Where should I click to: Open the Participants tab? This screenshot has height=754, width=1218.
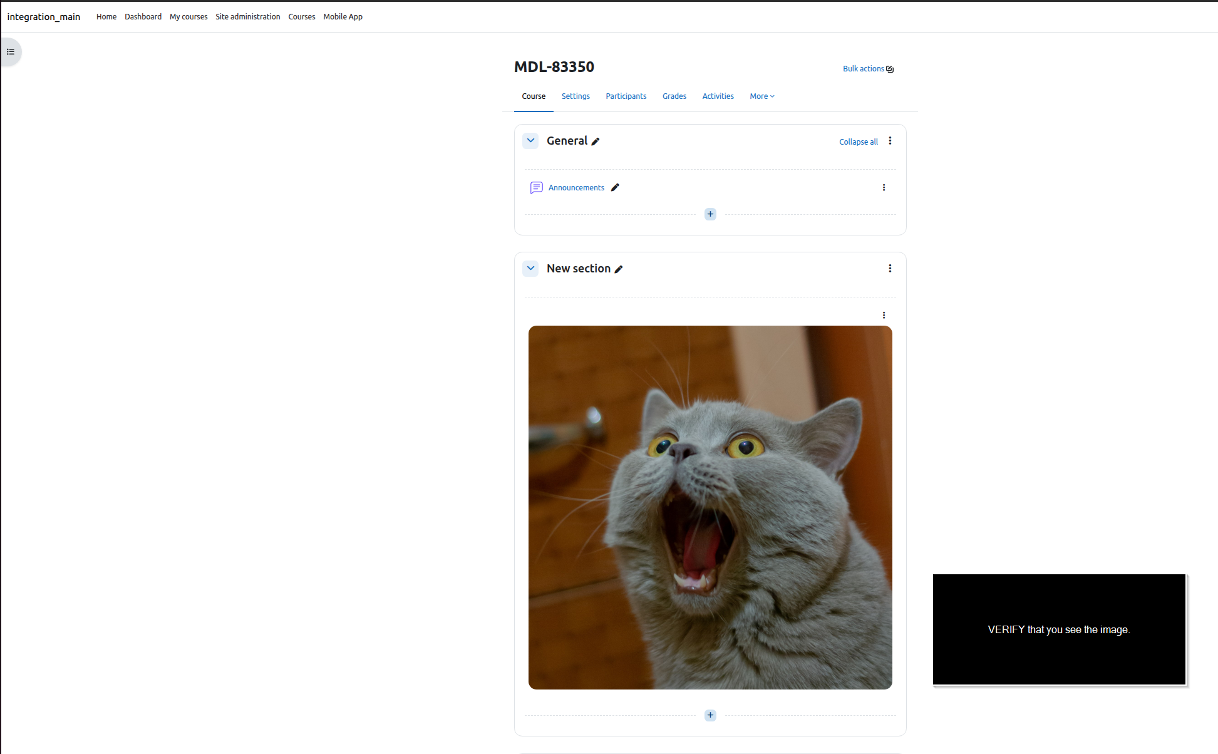point(626,96)
